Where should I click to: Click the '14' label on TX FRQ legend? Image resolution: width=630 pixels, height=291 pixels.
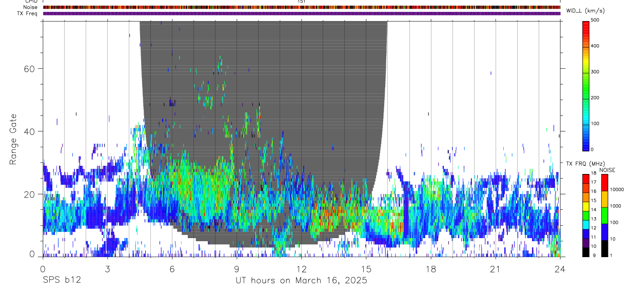tap(594, 210)
